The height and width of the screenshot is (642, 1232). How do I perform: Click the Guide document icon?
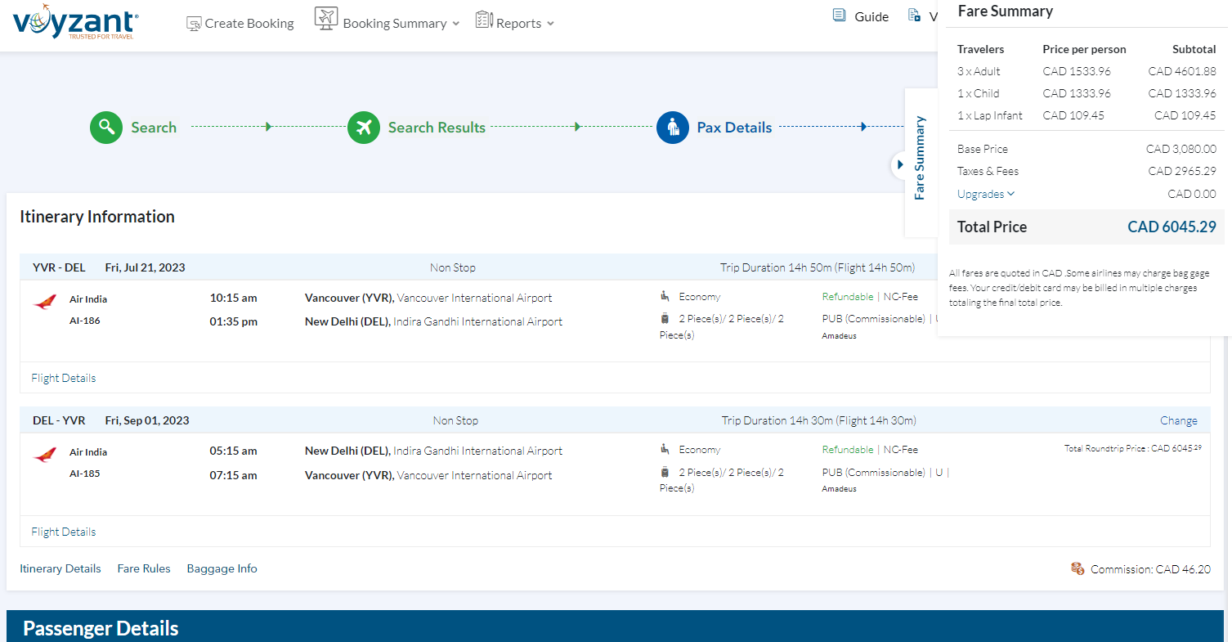pos(839,16)
